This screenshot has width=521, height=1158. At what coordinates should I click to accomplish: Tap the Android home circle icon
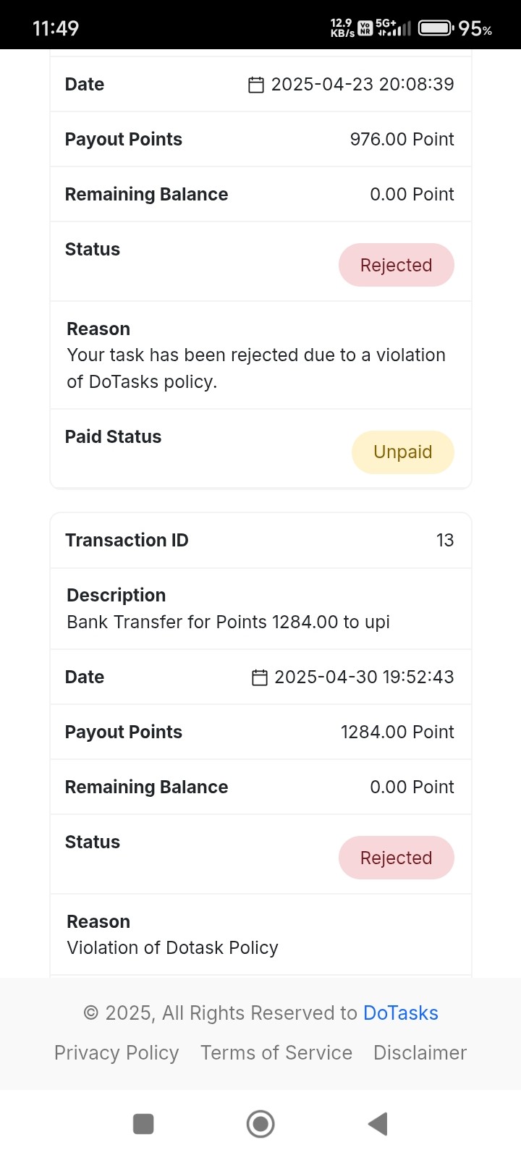tap(260, 1124)
